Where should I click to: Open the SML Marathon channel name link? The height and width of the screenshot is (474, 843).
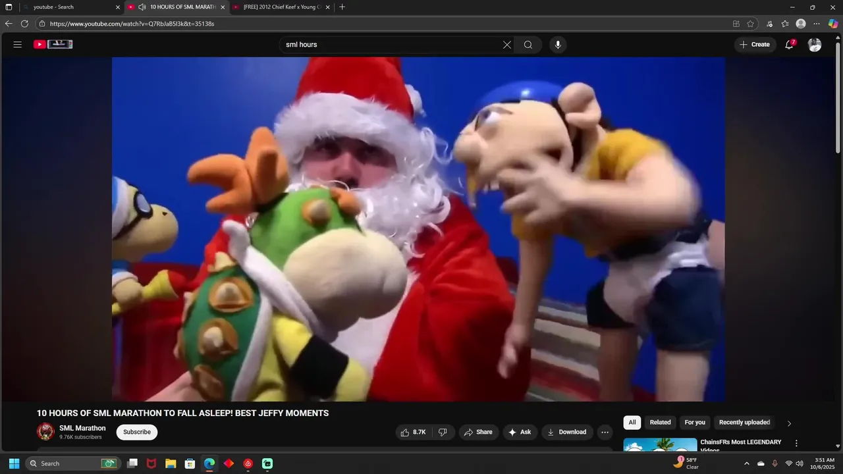(82, 428)
